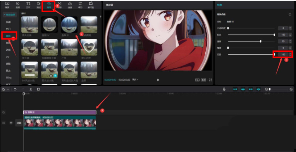Select the split clip tool in timeline toolbar

[31, 89]
